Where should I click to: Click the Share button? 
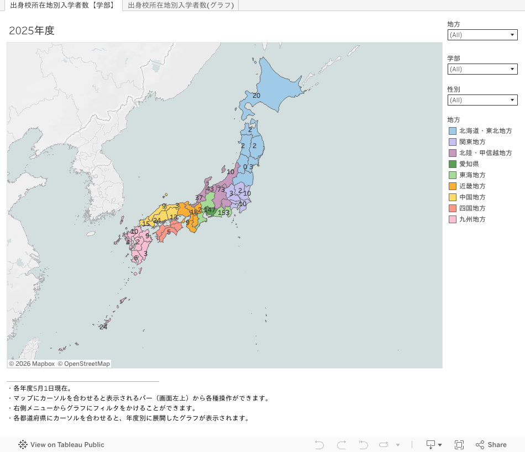[491, 445]
